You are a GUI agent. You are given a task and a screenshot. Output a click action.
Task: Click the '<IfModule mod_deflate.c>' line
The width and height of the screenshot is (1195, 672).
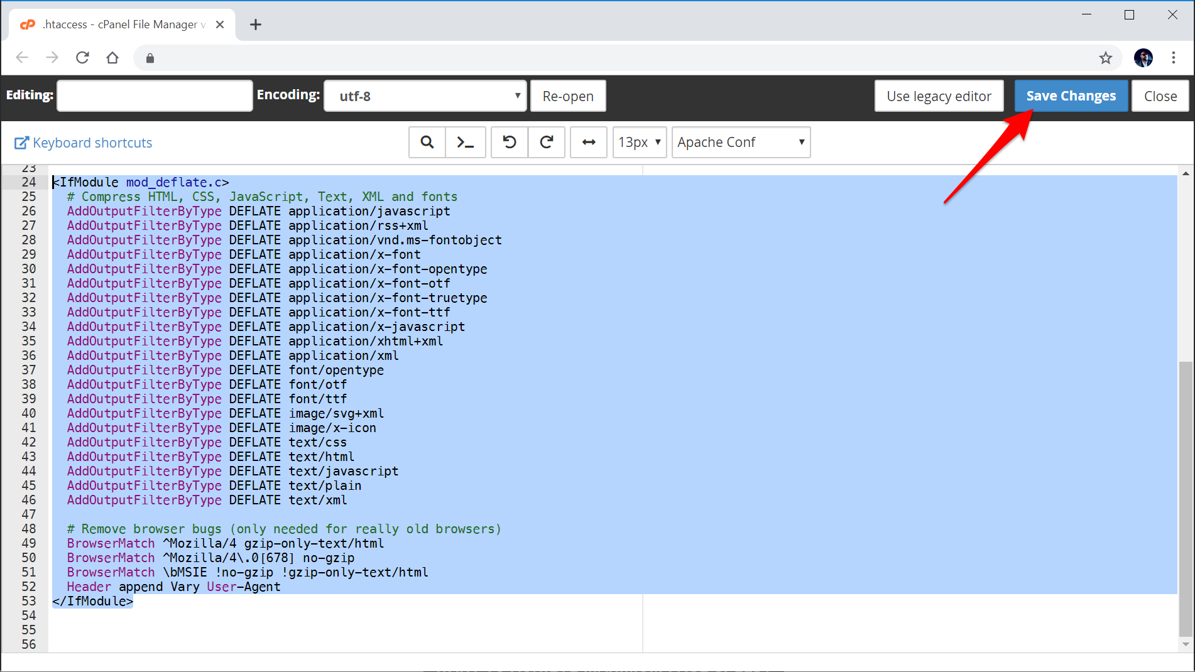(x=141, y=182)
